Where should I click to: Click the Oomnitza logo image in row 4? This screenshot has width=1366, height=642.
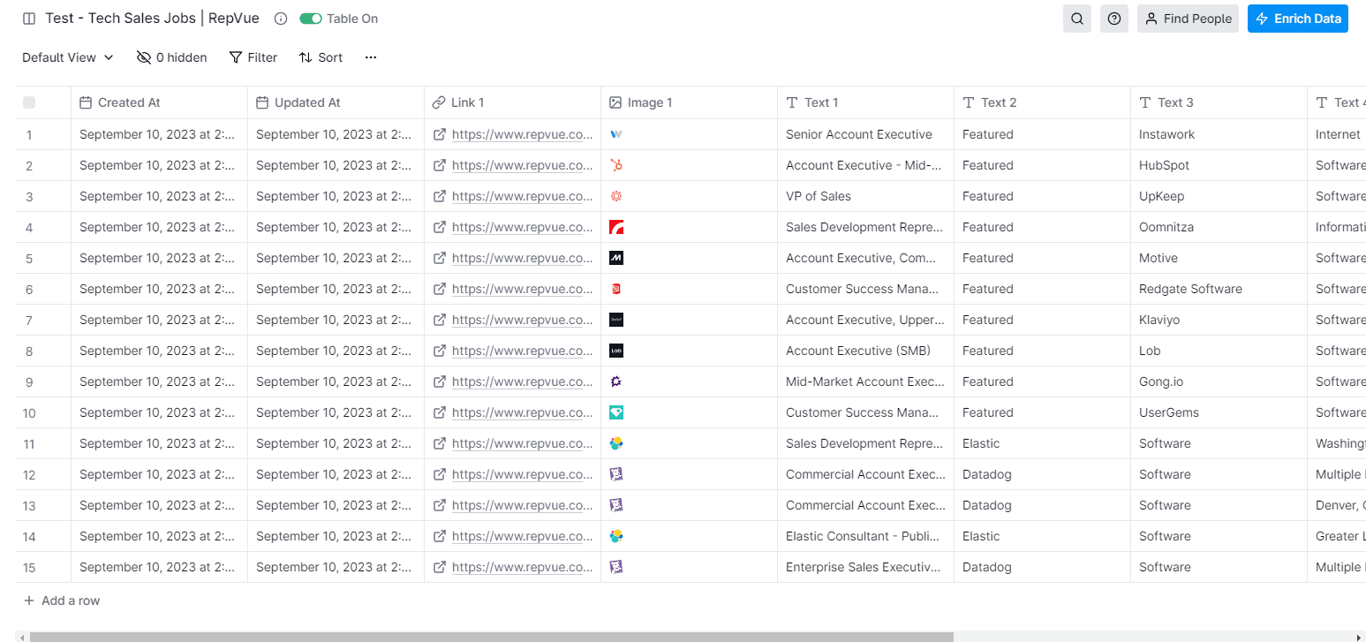(616, 227)
